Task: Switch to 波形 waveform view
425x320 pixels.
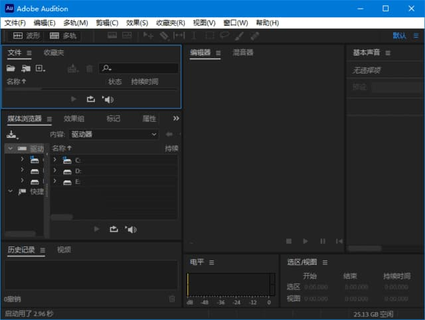Action: point(27,36)
